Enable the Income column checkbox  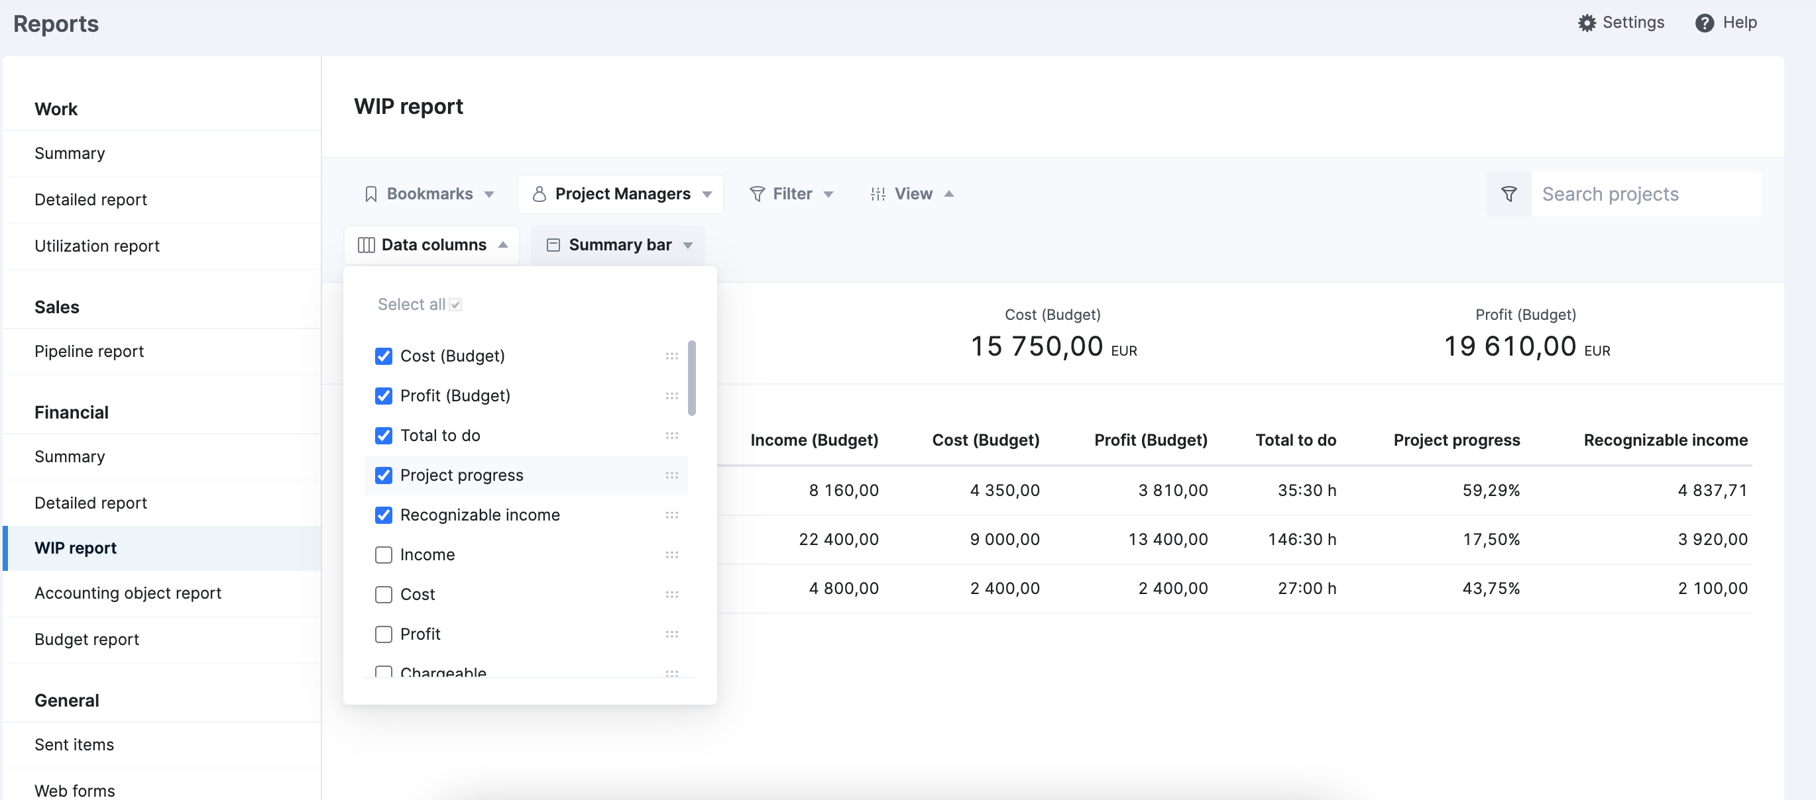pyautogui.click(x=384, y=555)
